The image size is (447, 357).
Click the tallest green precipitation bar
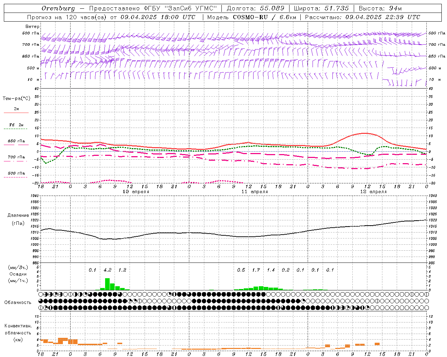click(x=108, y=284)
